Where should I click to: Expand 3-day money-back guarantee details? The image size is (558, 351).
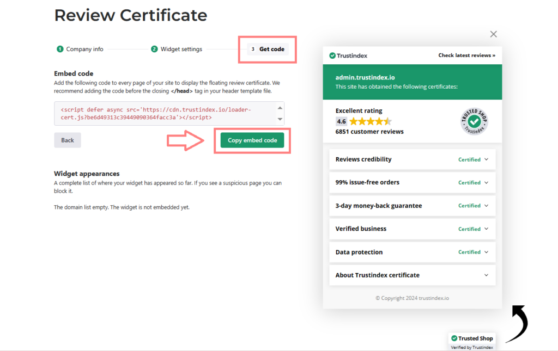(412, 206)
